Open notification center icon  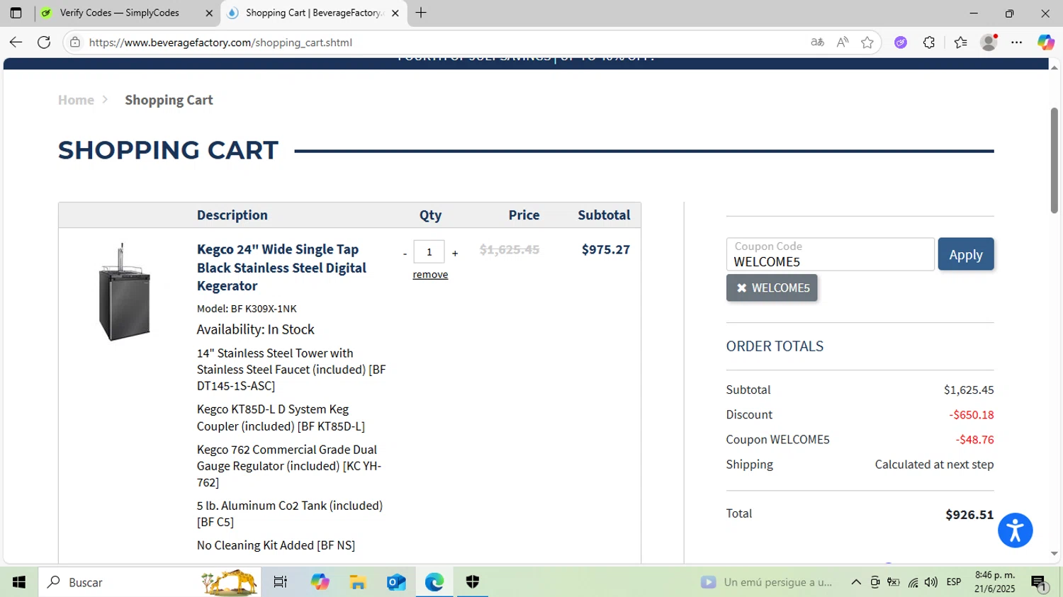click(1039, 582)
